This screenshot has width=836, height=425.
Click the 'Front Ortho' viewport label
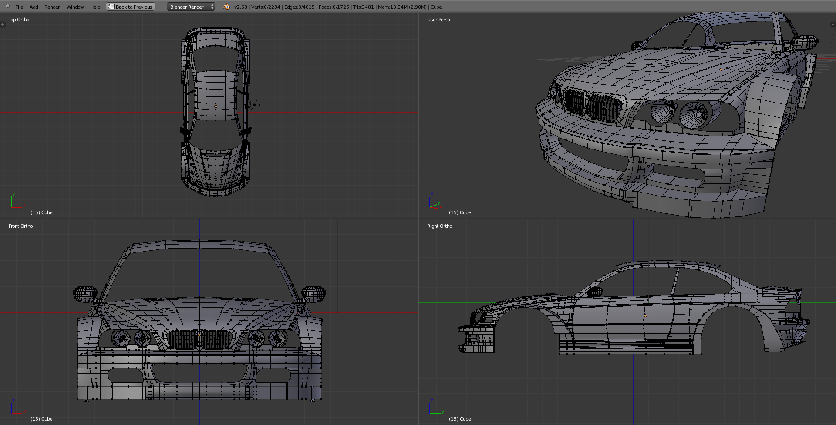pyautogui.click(x=21, y=226)
